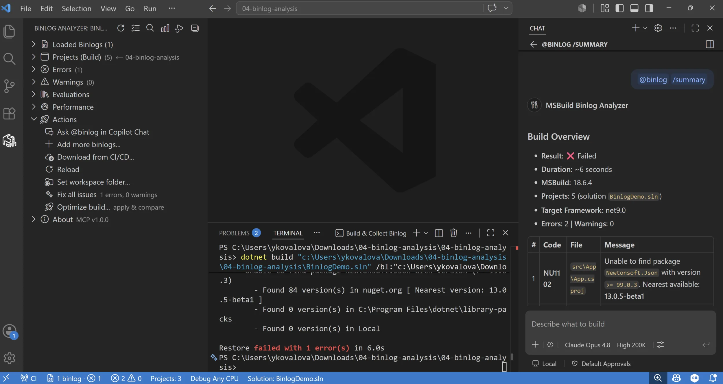Toggle the secondary side bar layout button
The image size is (723, 384).
coord(649,8)
